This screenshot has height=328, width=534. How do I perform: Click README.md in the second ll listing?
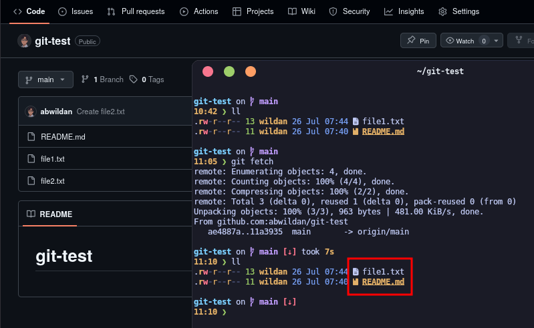pos(383,282)
